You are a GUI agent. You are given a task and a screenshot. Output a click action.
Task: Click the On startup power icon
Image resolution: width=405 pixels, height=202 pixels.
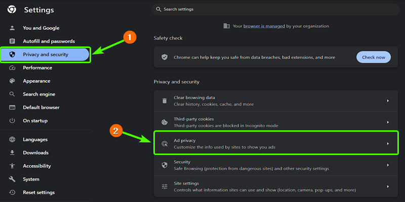12,121
